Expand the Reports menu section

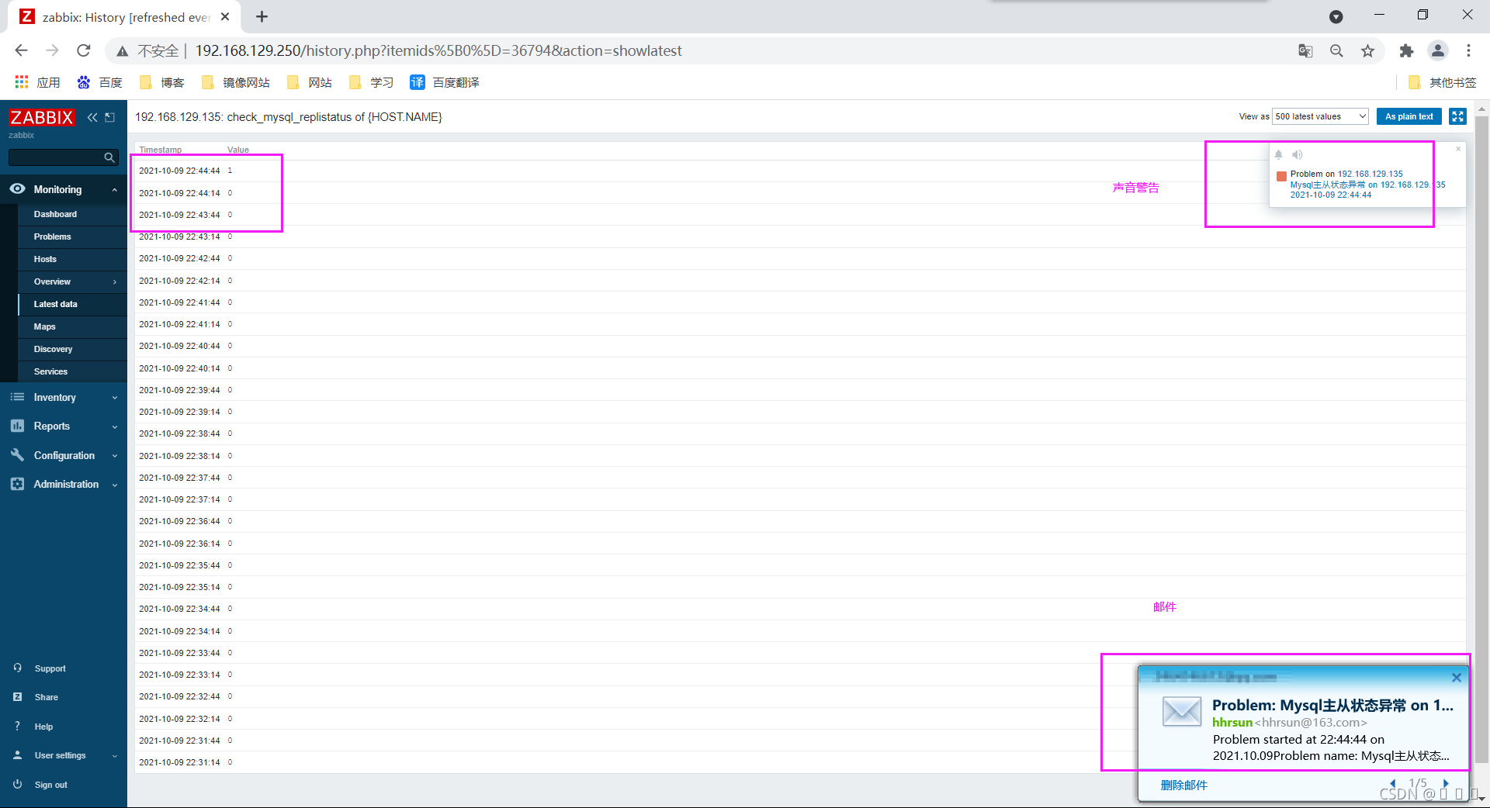[x=115, y=426]
